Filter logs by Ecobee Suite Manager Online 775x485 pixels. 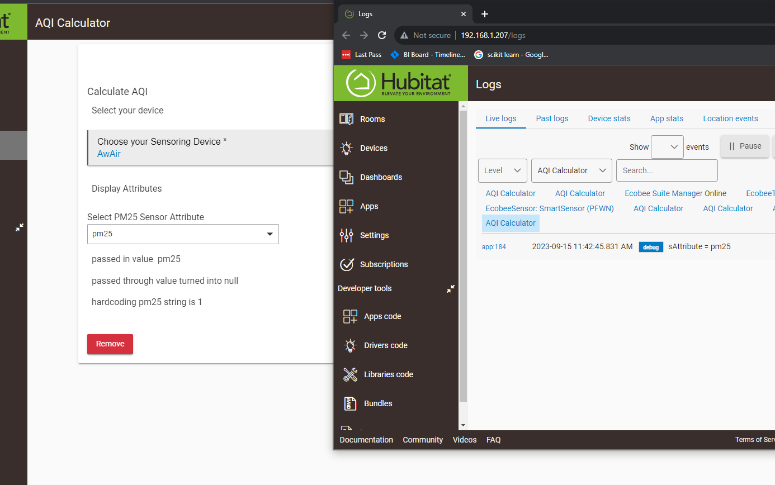tap(675, 193)
